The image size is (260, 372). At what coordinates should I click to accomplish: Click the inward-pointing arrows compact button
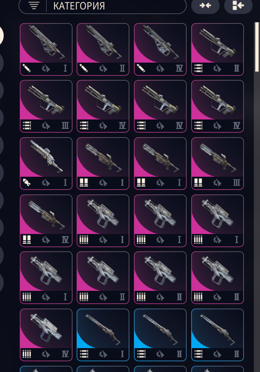click(206, 5)
